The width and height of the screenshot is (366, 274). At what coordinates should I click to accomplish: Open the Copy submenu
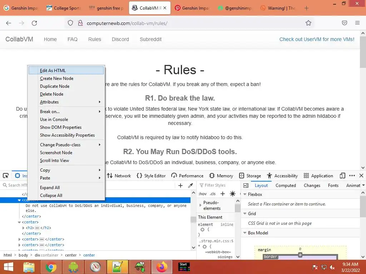click(66, 170)
